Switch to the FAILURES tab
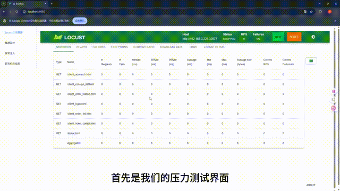This screenshot has height=191, width=340. point(99,47)
